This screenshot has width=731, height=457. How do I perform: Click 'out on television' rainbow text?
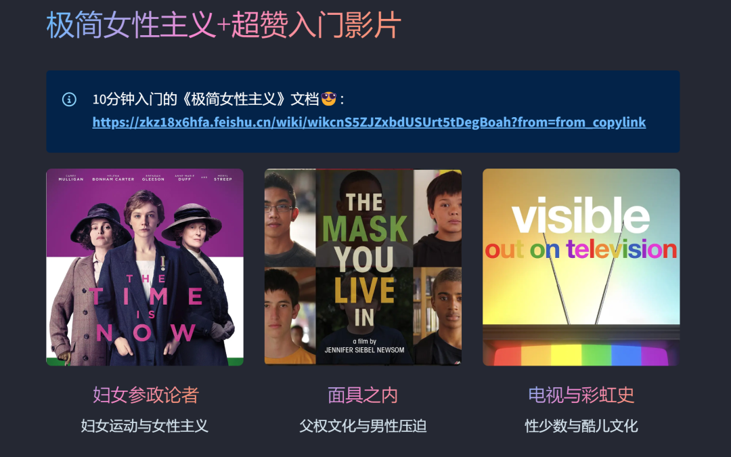pos(581,249)
